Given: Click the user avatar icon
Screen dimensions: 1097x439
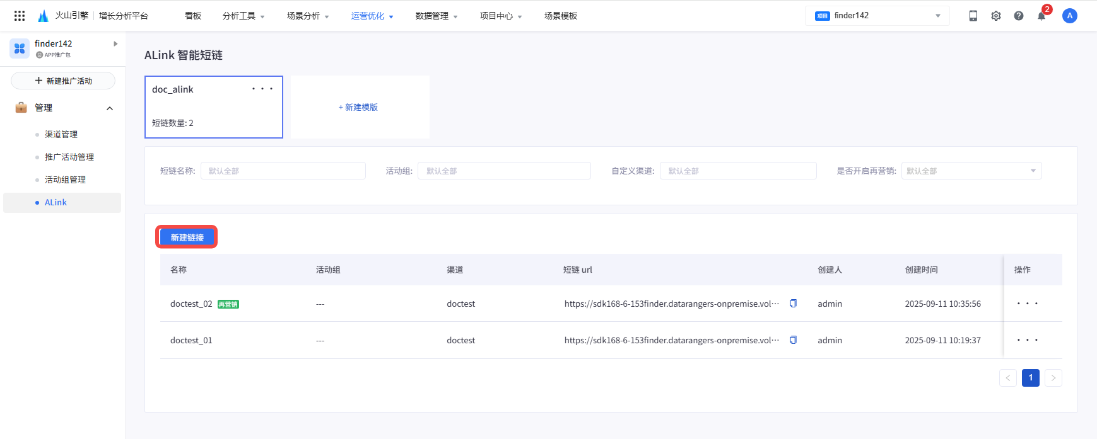Looking at the screenshot, I should click(x=1069, y=16).
